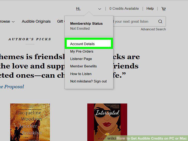Open My Pre-Orders menu entry
188x141 pixels.
82,51
